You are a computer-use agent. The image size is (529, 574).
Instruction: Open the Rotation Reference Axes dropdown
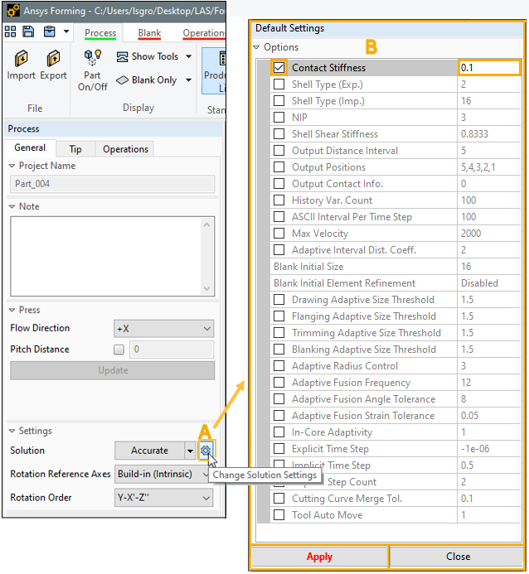pyautogui.click(x=162, y=474)
